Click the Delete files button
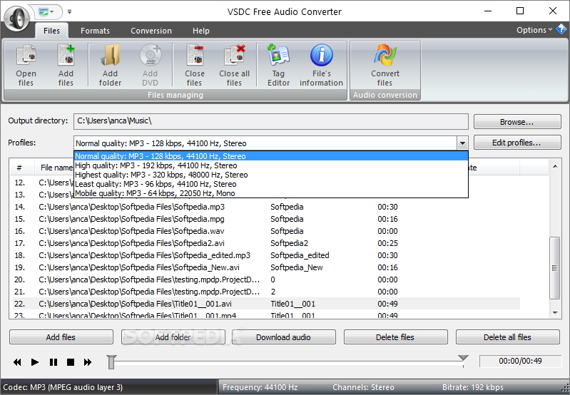This screenshot has width=570, height=395. (x=395, y=337)
